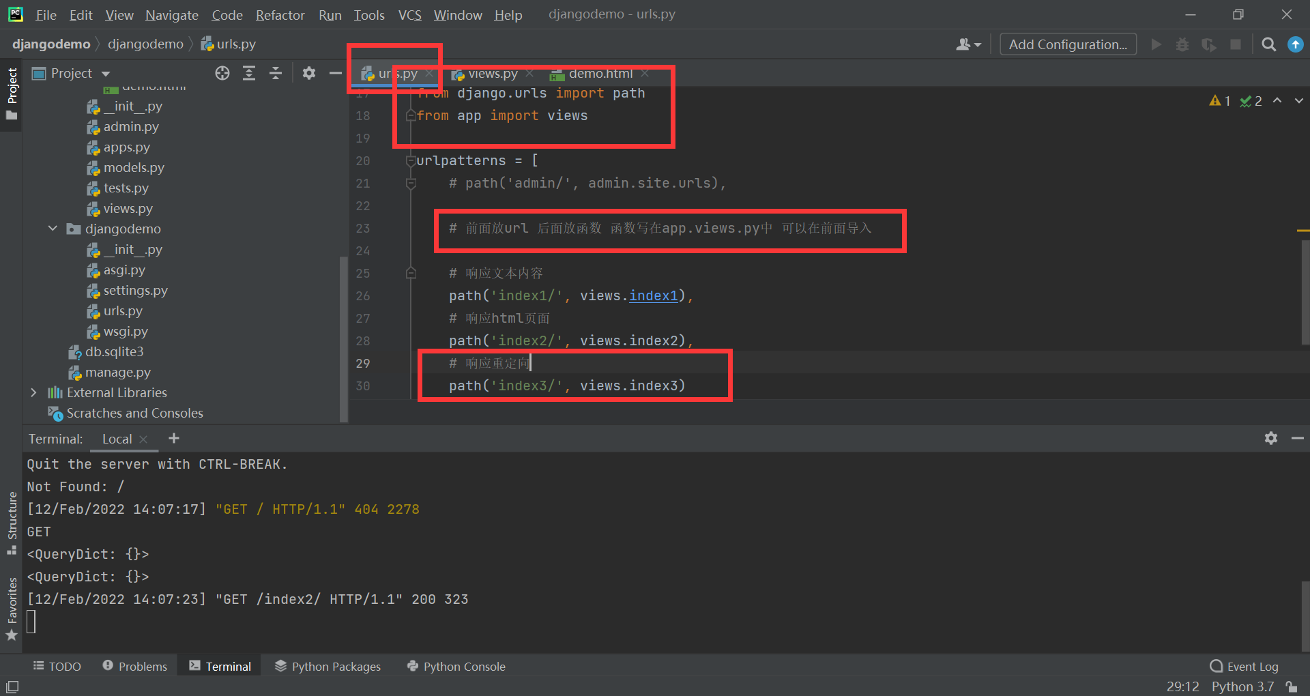The image size is (1310, 696).
Task: Click the index1 link in code
Action: coord(653,295)
